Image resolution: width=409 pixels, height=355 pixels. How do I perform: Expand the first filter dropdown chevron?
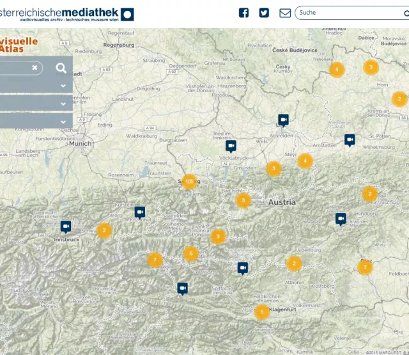click(x=63, y=86)
